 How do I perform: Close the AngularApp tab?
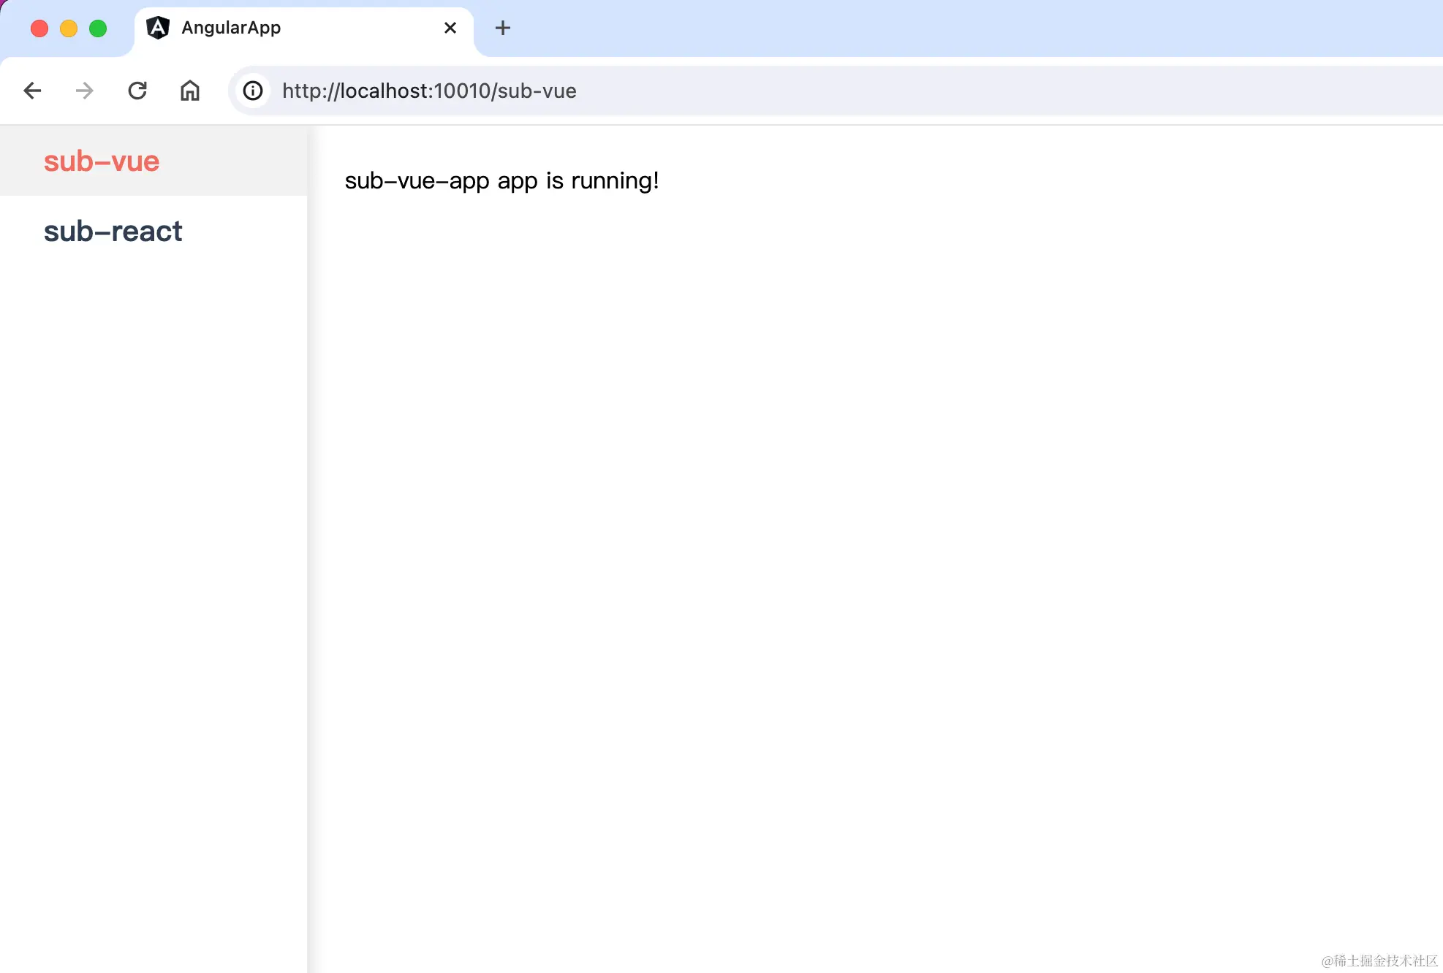click(x=450, y=28)
